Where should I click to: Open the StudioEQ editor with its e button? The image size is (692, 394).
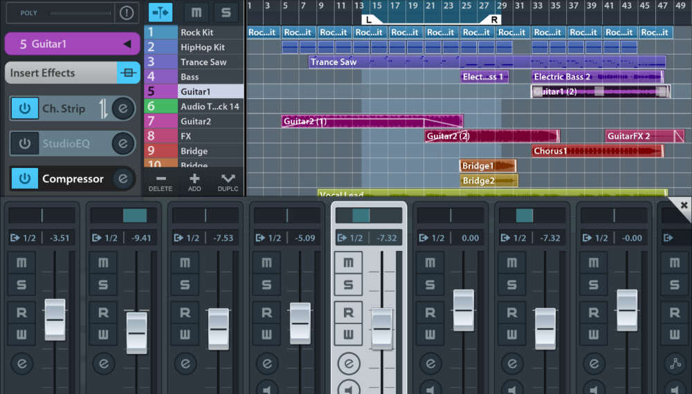123,144
